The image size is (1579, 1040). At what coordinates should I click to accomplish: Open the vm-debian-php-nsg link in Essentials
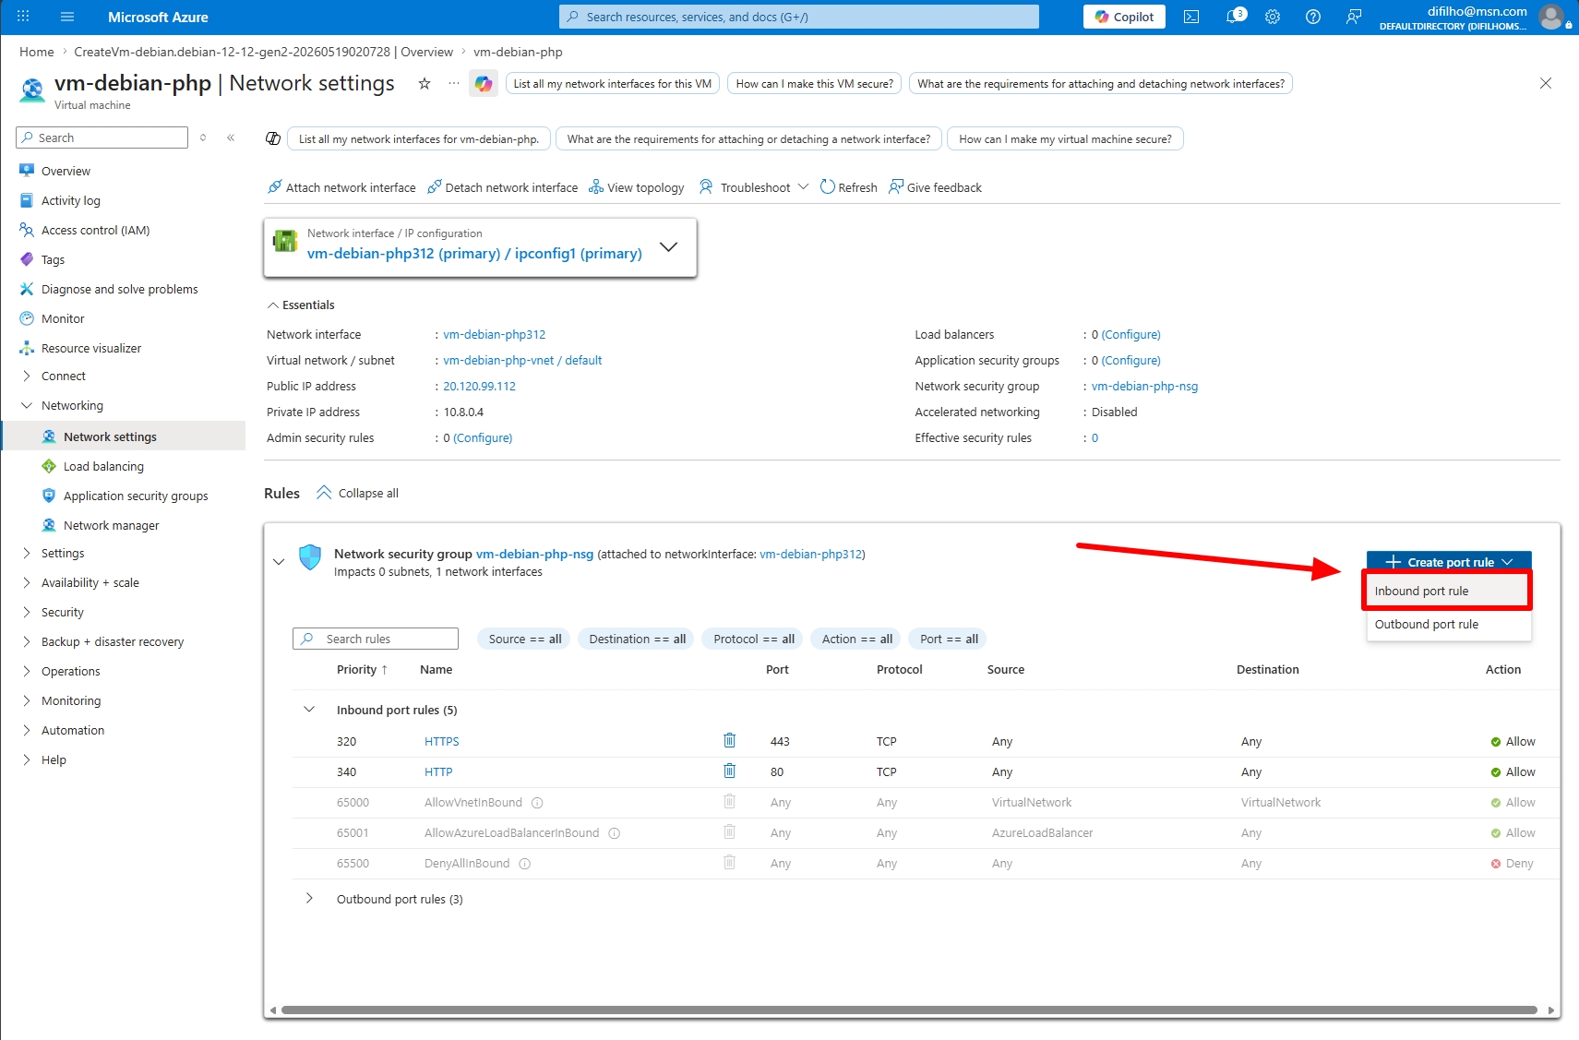pos(1144,386)
